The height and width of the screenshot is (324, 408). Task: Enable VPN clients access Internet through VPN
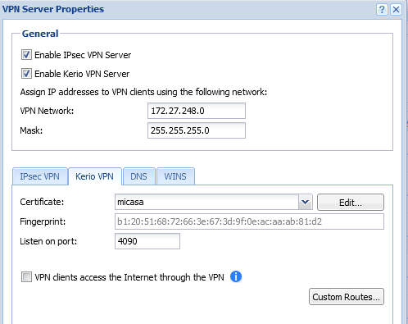[26, 277]
